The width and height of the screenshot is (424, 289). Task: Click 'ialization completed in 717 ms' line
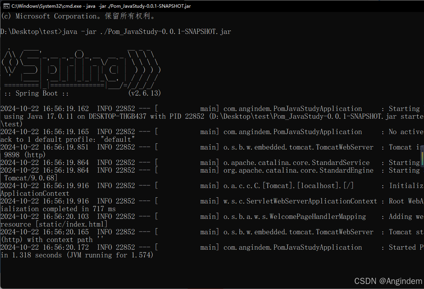pos(58,209)
